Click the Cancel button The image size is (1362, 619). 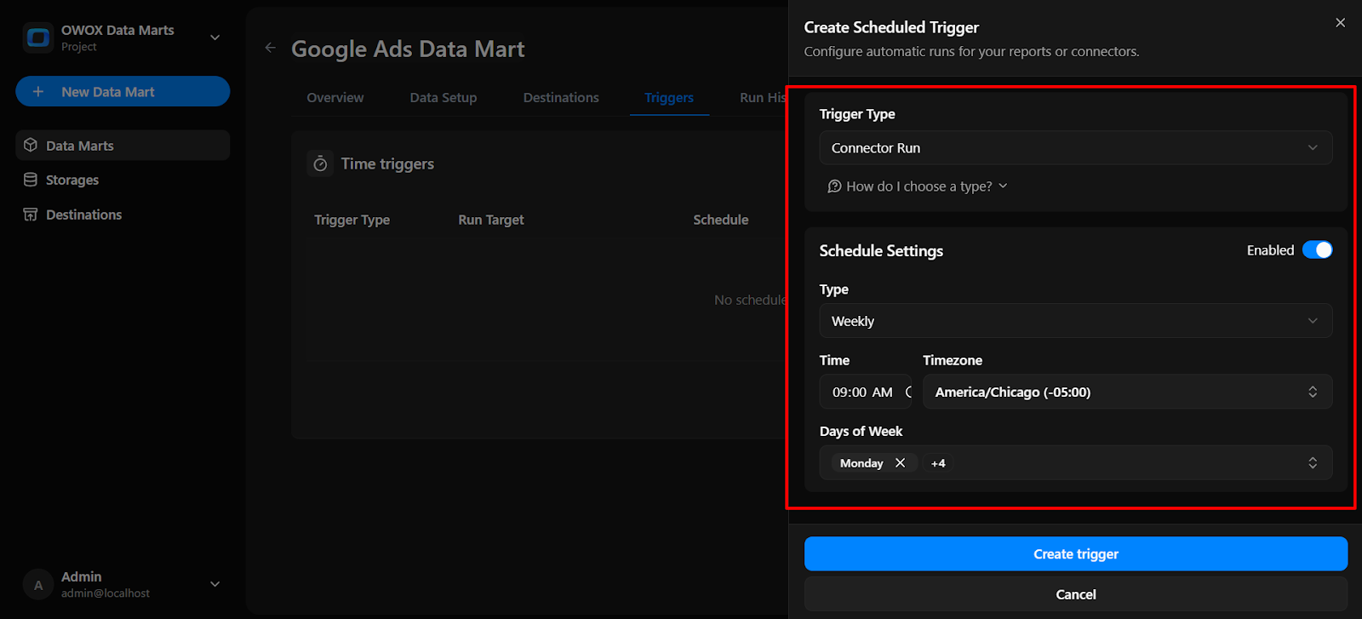pyautogui.click(x=1076, y=594)
